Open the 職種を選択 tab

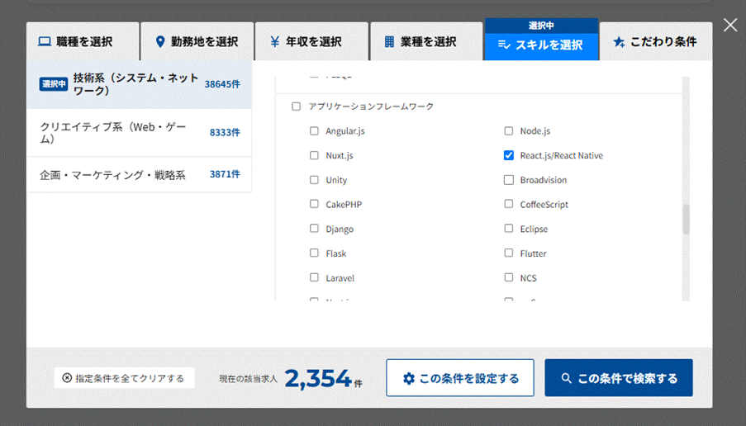click(x=75, y=41)
